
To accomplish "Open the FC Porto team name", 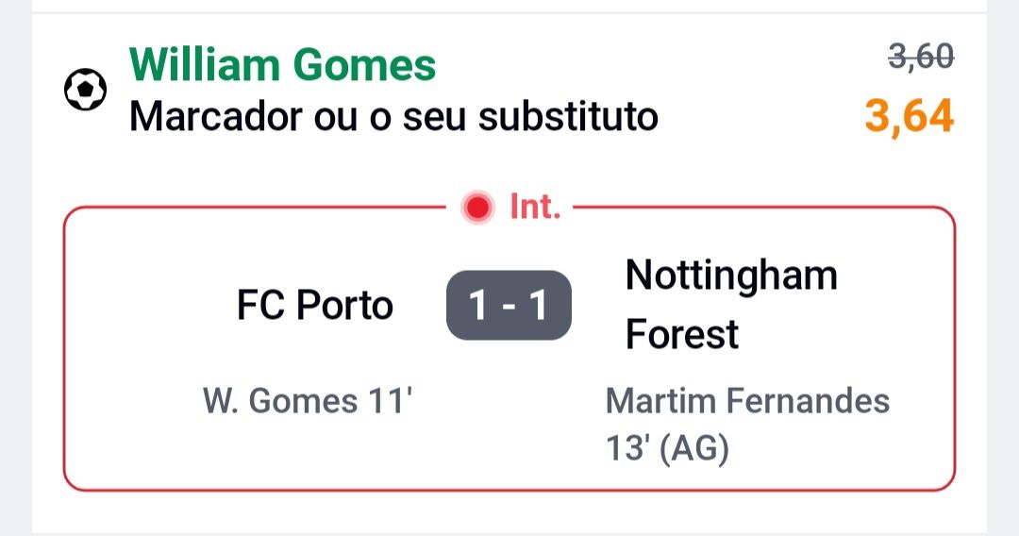I will pos(314,305).
